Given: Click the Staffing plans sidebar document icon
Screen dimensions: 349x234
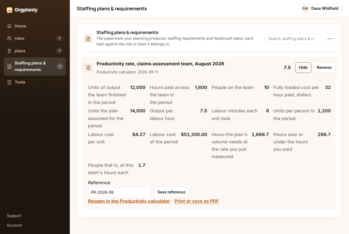Looking at the screenshot, I should click(9, 66).
